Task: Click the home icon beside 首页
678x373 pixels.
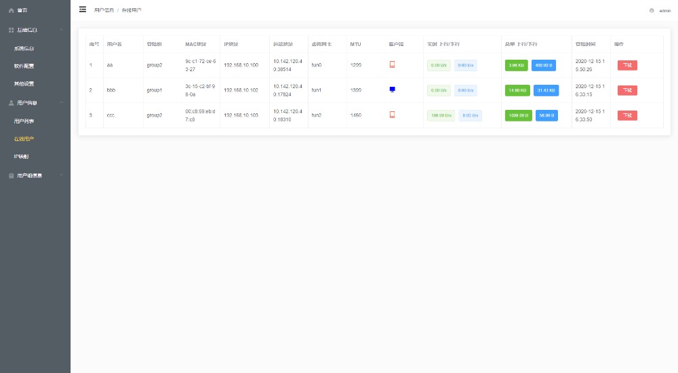Action: click(x=11, y=11)
